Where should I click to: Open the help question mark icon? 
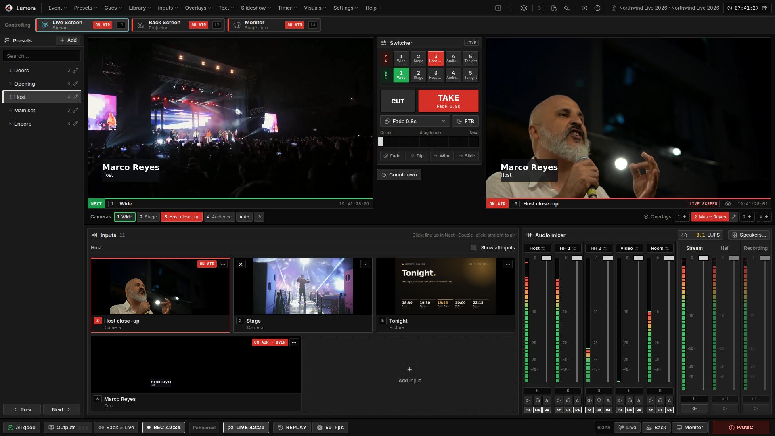pos(597,8)
